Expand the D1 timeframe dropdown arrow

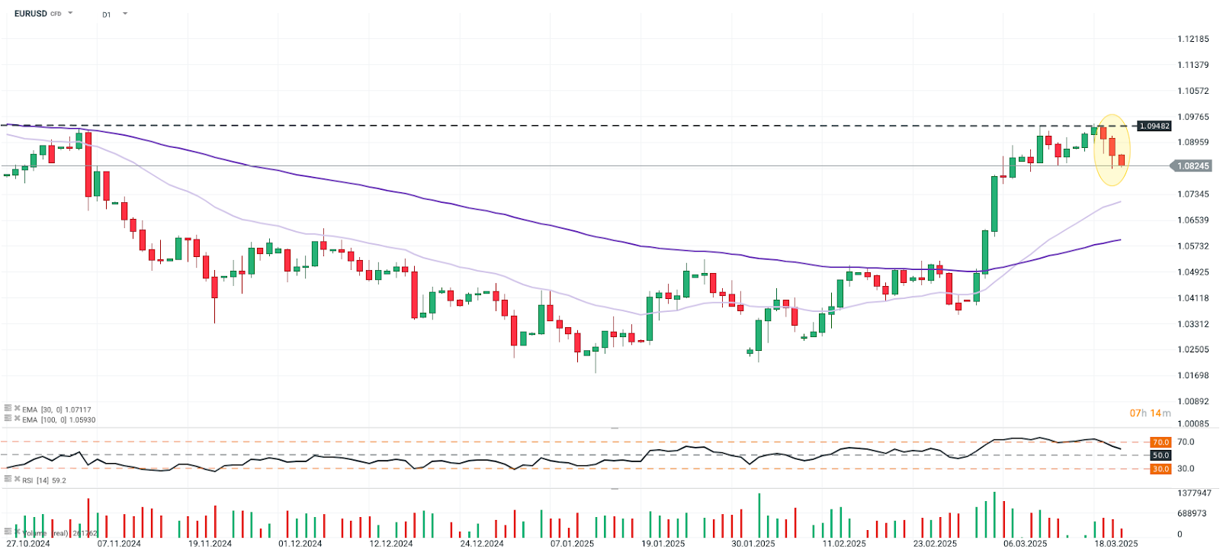(125, 14)
